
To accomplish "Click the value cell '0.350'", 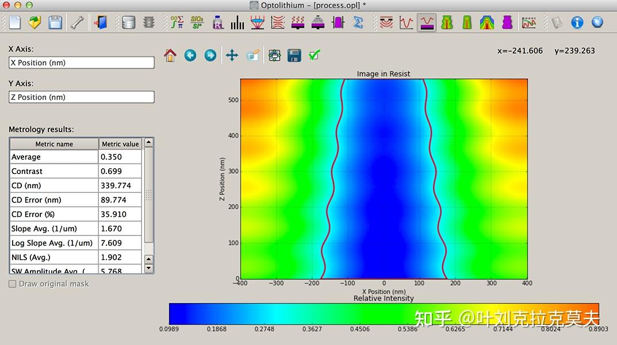I will tap(120, 157).
